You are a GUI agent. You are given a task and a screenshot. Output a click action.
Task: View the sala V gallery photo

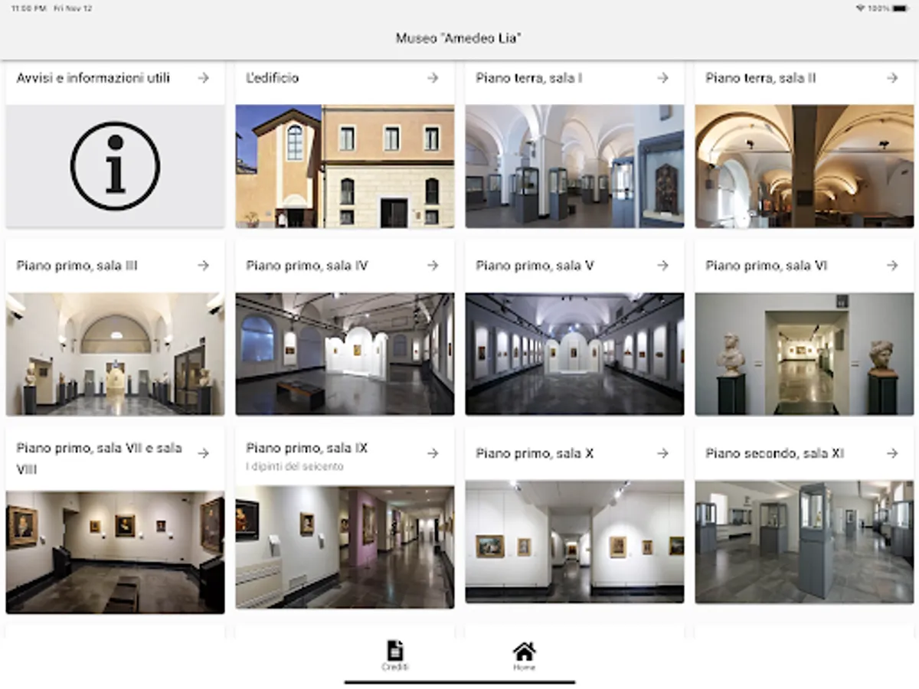(574, 354)
